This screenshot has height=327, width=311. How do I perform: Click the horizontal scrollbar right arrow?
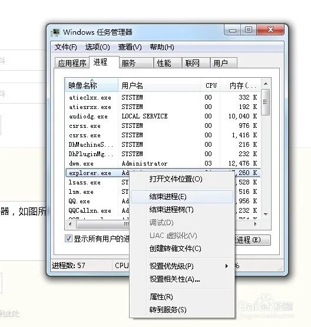pos(256,224)
